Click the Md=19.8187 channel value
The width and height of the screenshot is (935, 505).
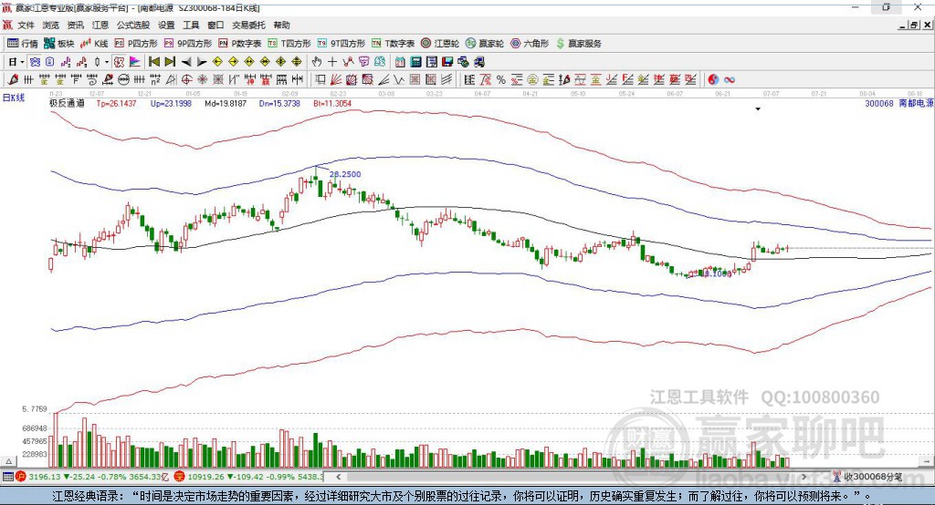tap(226, 104)
